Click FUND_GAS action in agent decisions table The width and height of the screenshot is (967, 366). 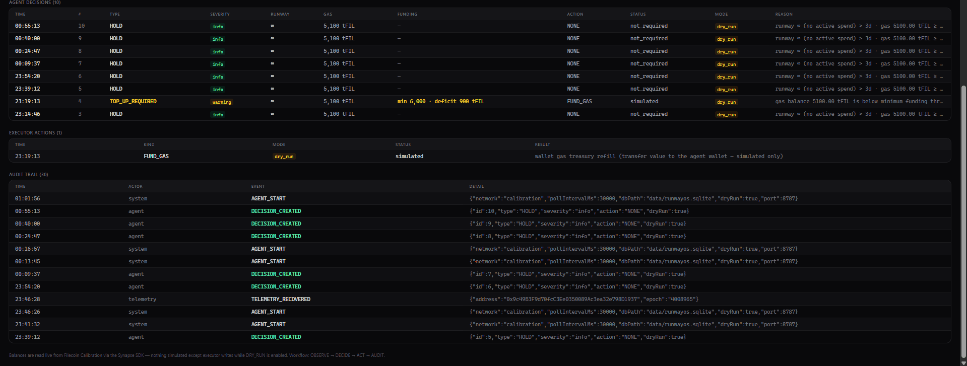579,101
